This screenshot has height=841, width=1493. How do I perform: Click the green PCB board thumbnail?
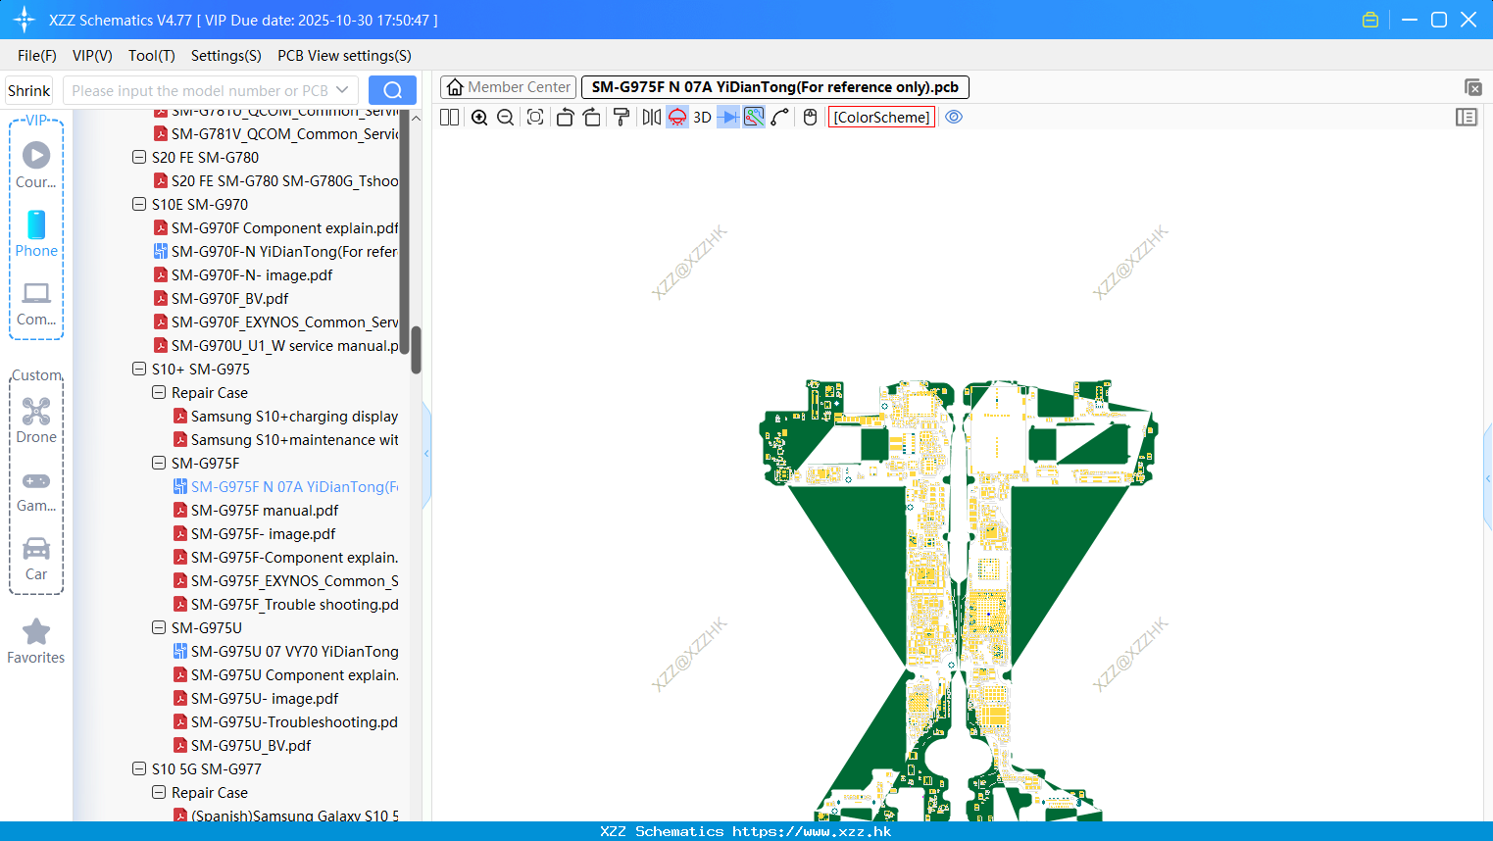click(959, 600)
